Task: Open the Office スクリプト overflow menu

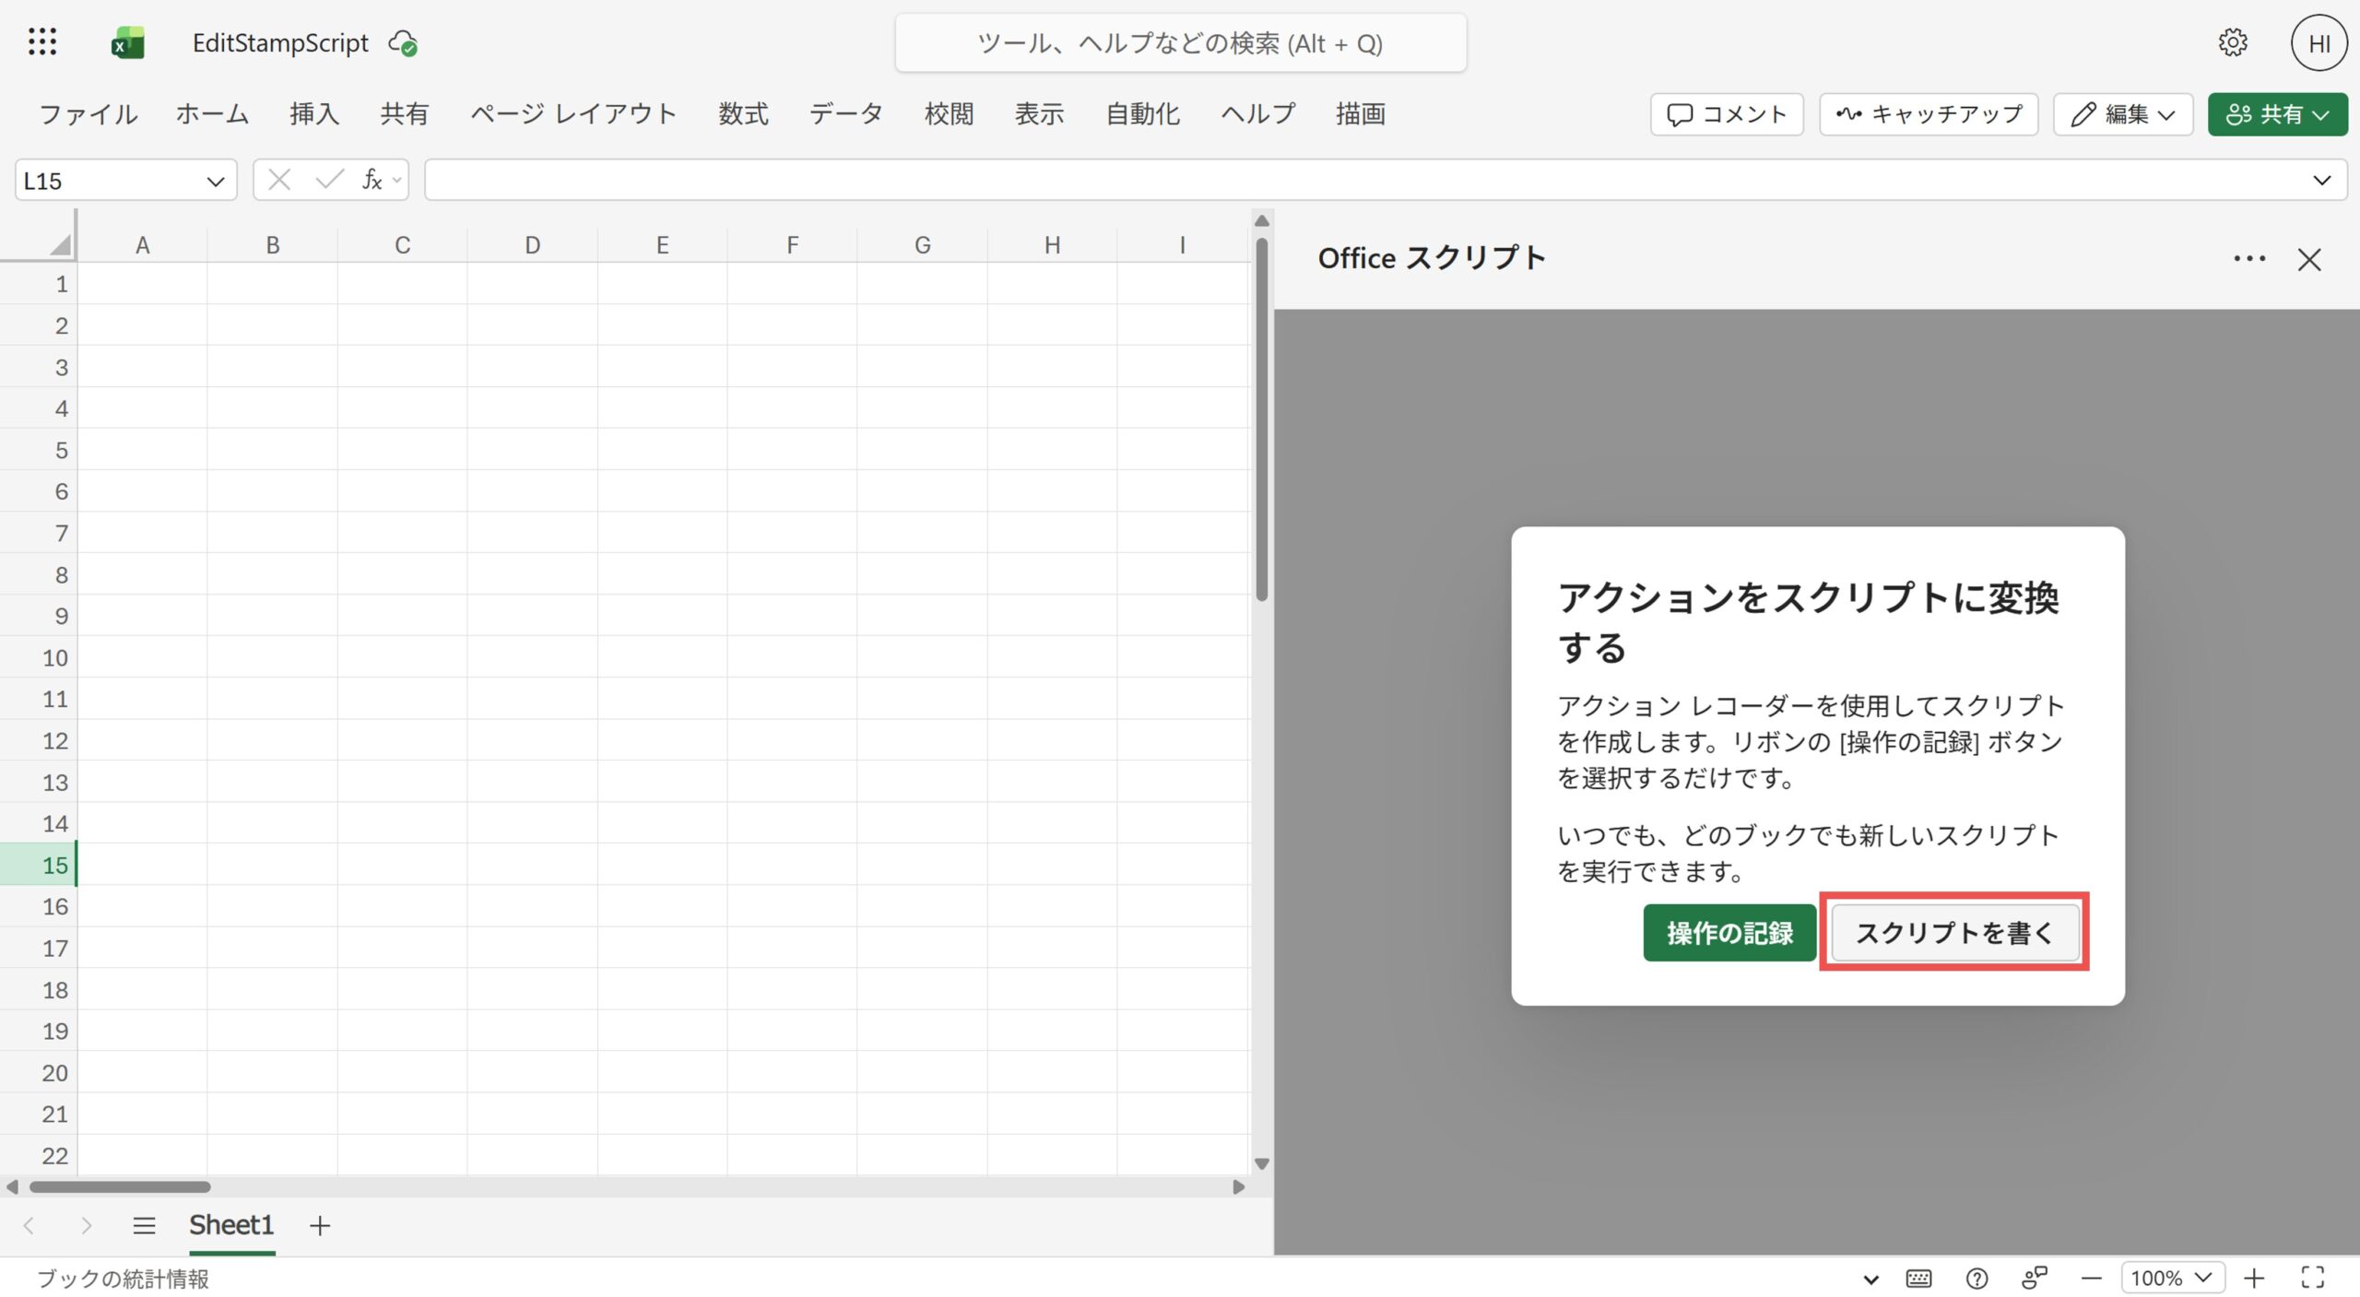Action: pyautogui.click(x=2250, y=259)
